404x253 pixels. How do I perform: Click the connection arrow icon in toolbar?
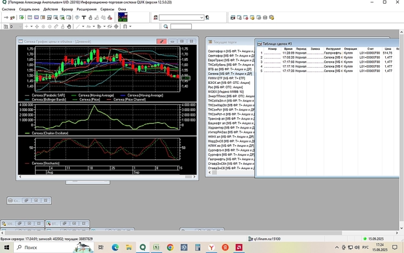pos(6,18)
